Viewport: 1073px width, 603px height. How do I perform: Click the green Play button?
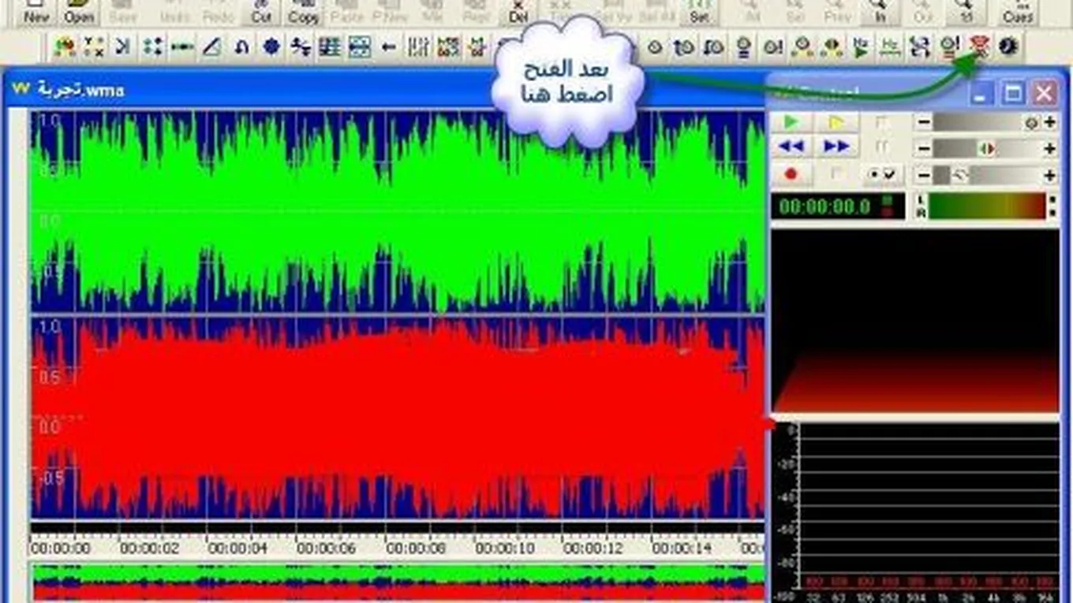pyautogui.click(x=791, y=122)
